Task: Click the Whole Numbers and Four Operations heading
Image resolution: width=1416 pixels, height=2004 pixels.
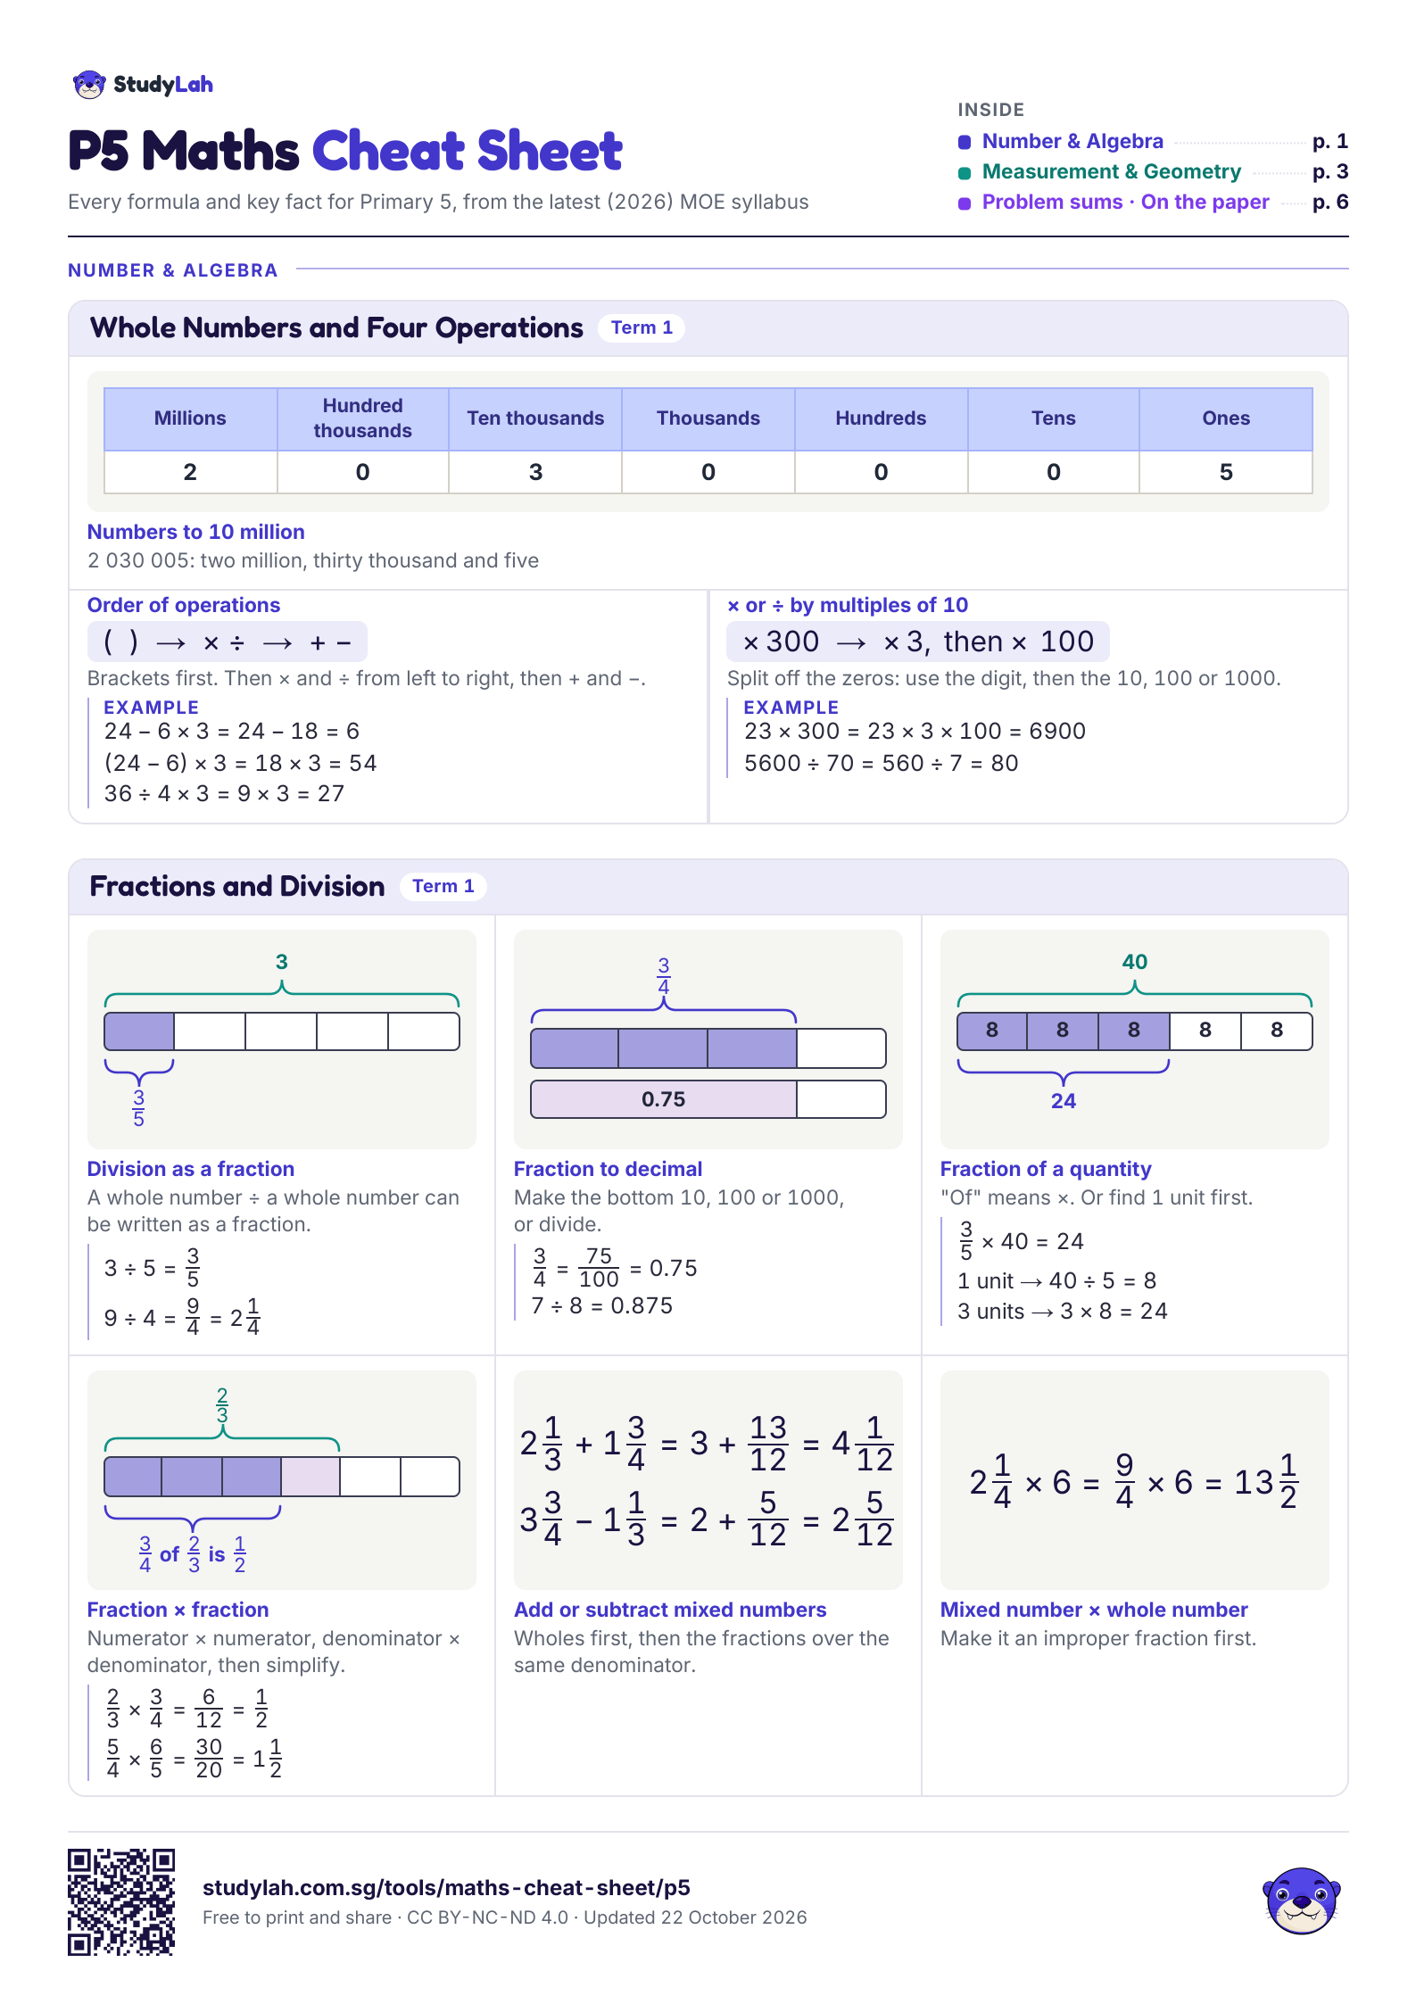Action: pyautogui.click(x=336, y=328)
